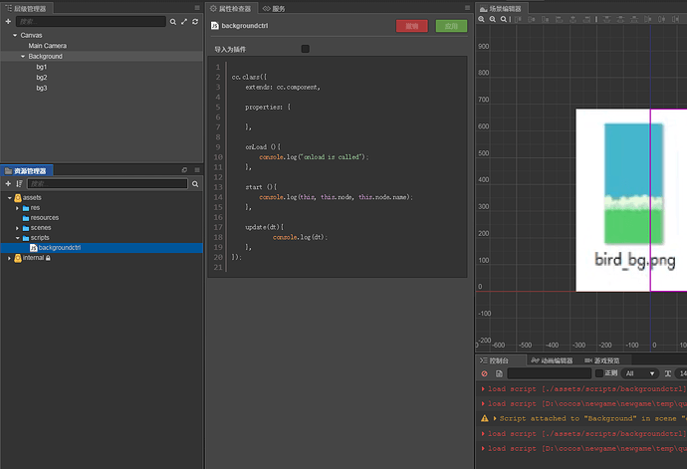Enable the regex checkbox in console
Screen dimensions: 687x469
tap(599, 373)
